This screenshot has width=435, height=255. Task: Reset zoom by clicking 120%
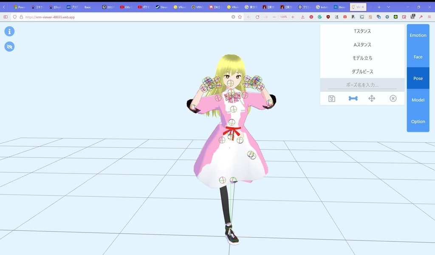283,17
